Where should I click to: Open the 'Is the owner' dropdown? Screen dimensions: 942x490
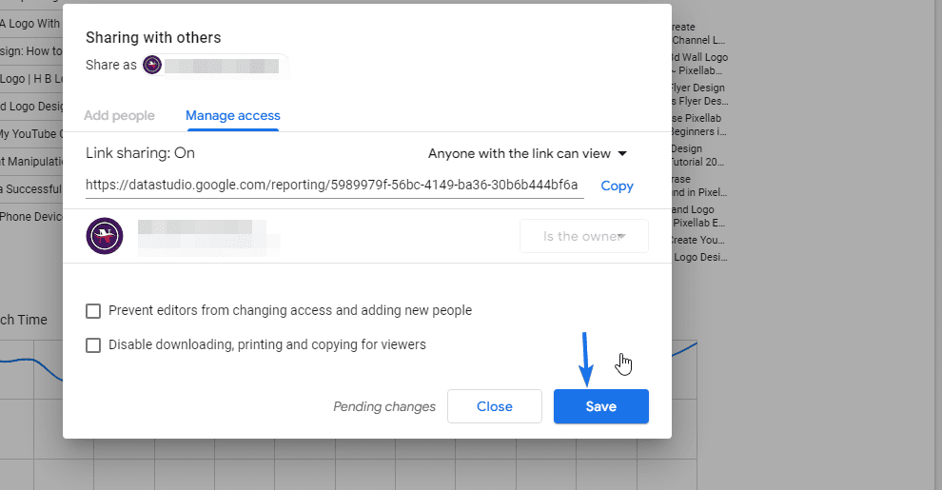click(584, 236)
